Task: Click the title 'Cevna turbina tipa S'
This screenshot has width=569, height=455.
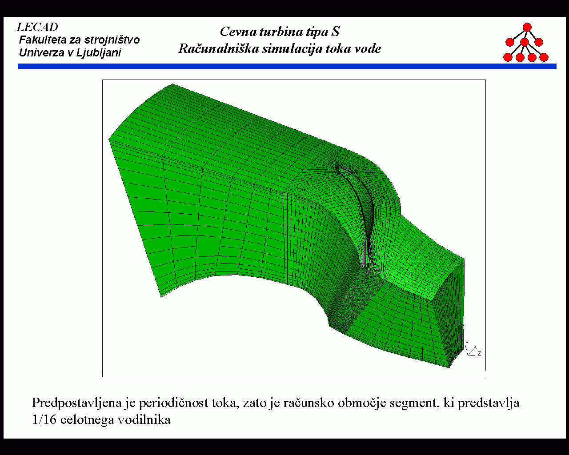Action: (x=280, y=32)
